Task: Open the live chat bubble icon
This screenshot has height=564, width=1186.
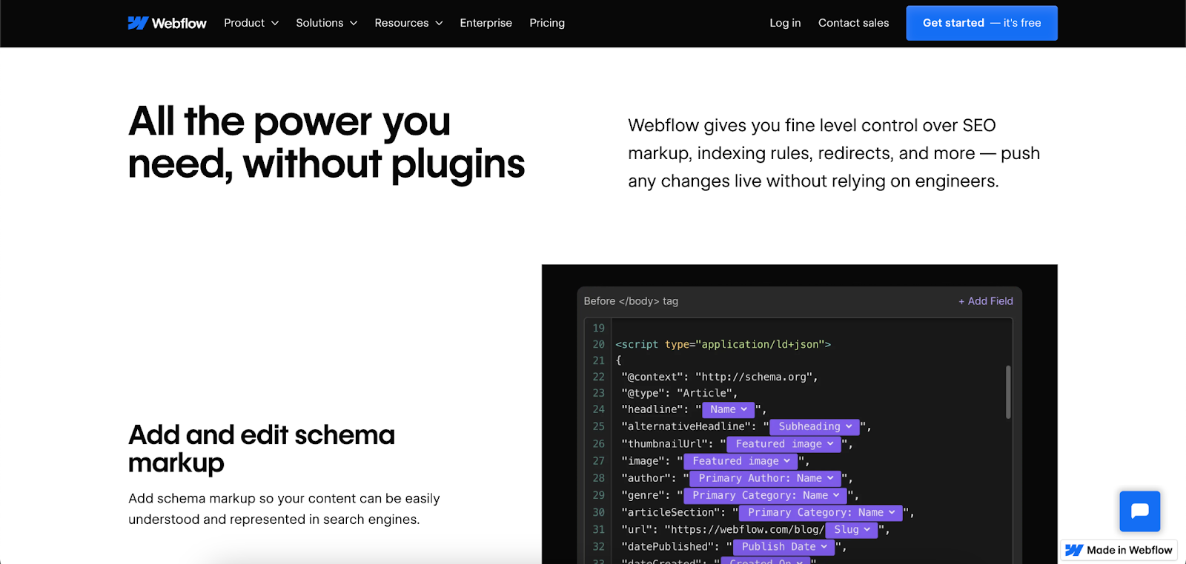Action: (1140, 511)
